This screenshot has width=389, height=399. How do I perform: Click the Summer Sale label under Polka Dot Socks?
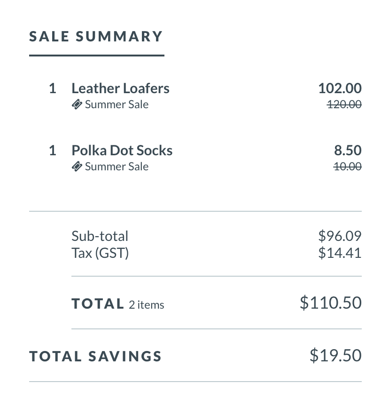117,167
